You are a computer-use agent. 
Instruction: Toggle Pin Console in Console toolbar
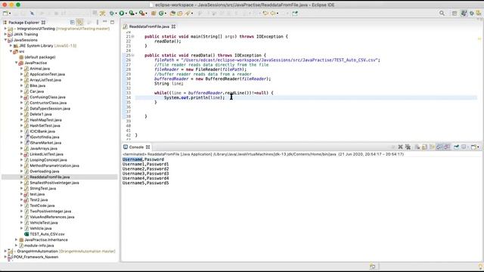point(456,147)
